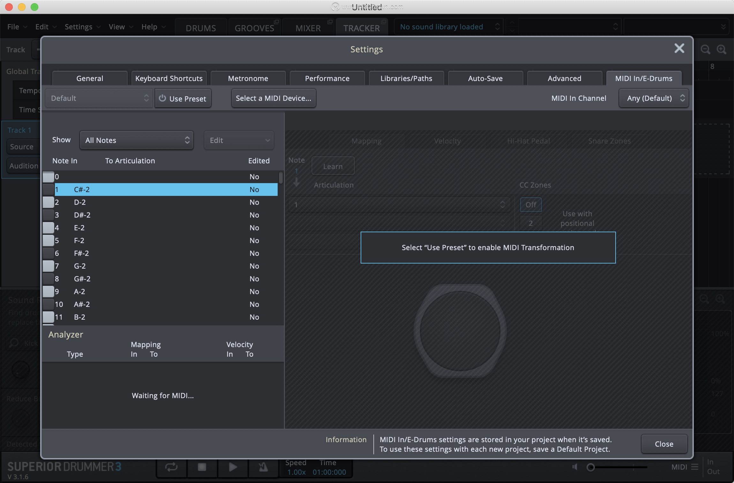This screenshot has height=483, width=734.
Task: Click the play button in transport
Action: click(233, 467)
